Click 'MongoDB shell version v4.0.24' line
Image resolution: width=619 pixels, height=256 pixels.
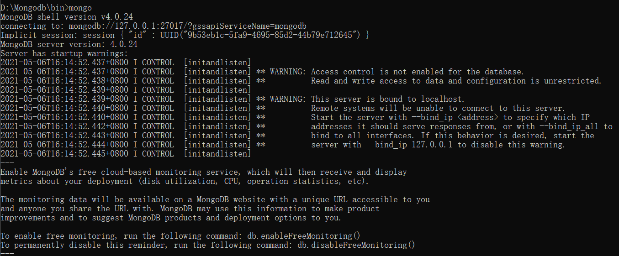point(67,17)
